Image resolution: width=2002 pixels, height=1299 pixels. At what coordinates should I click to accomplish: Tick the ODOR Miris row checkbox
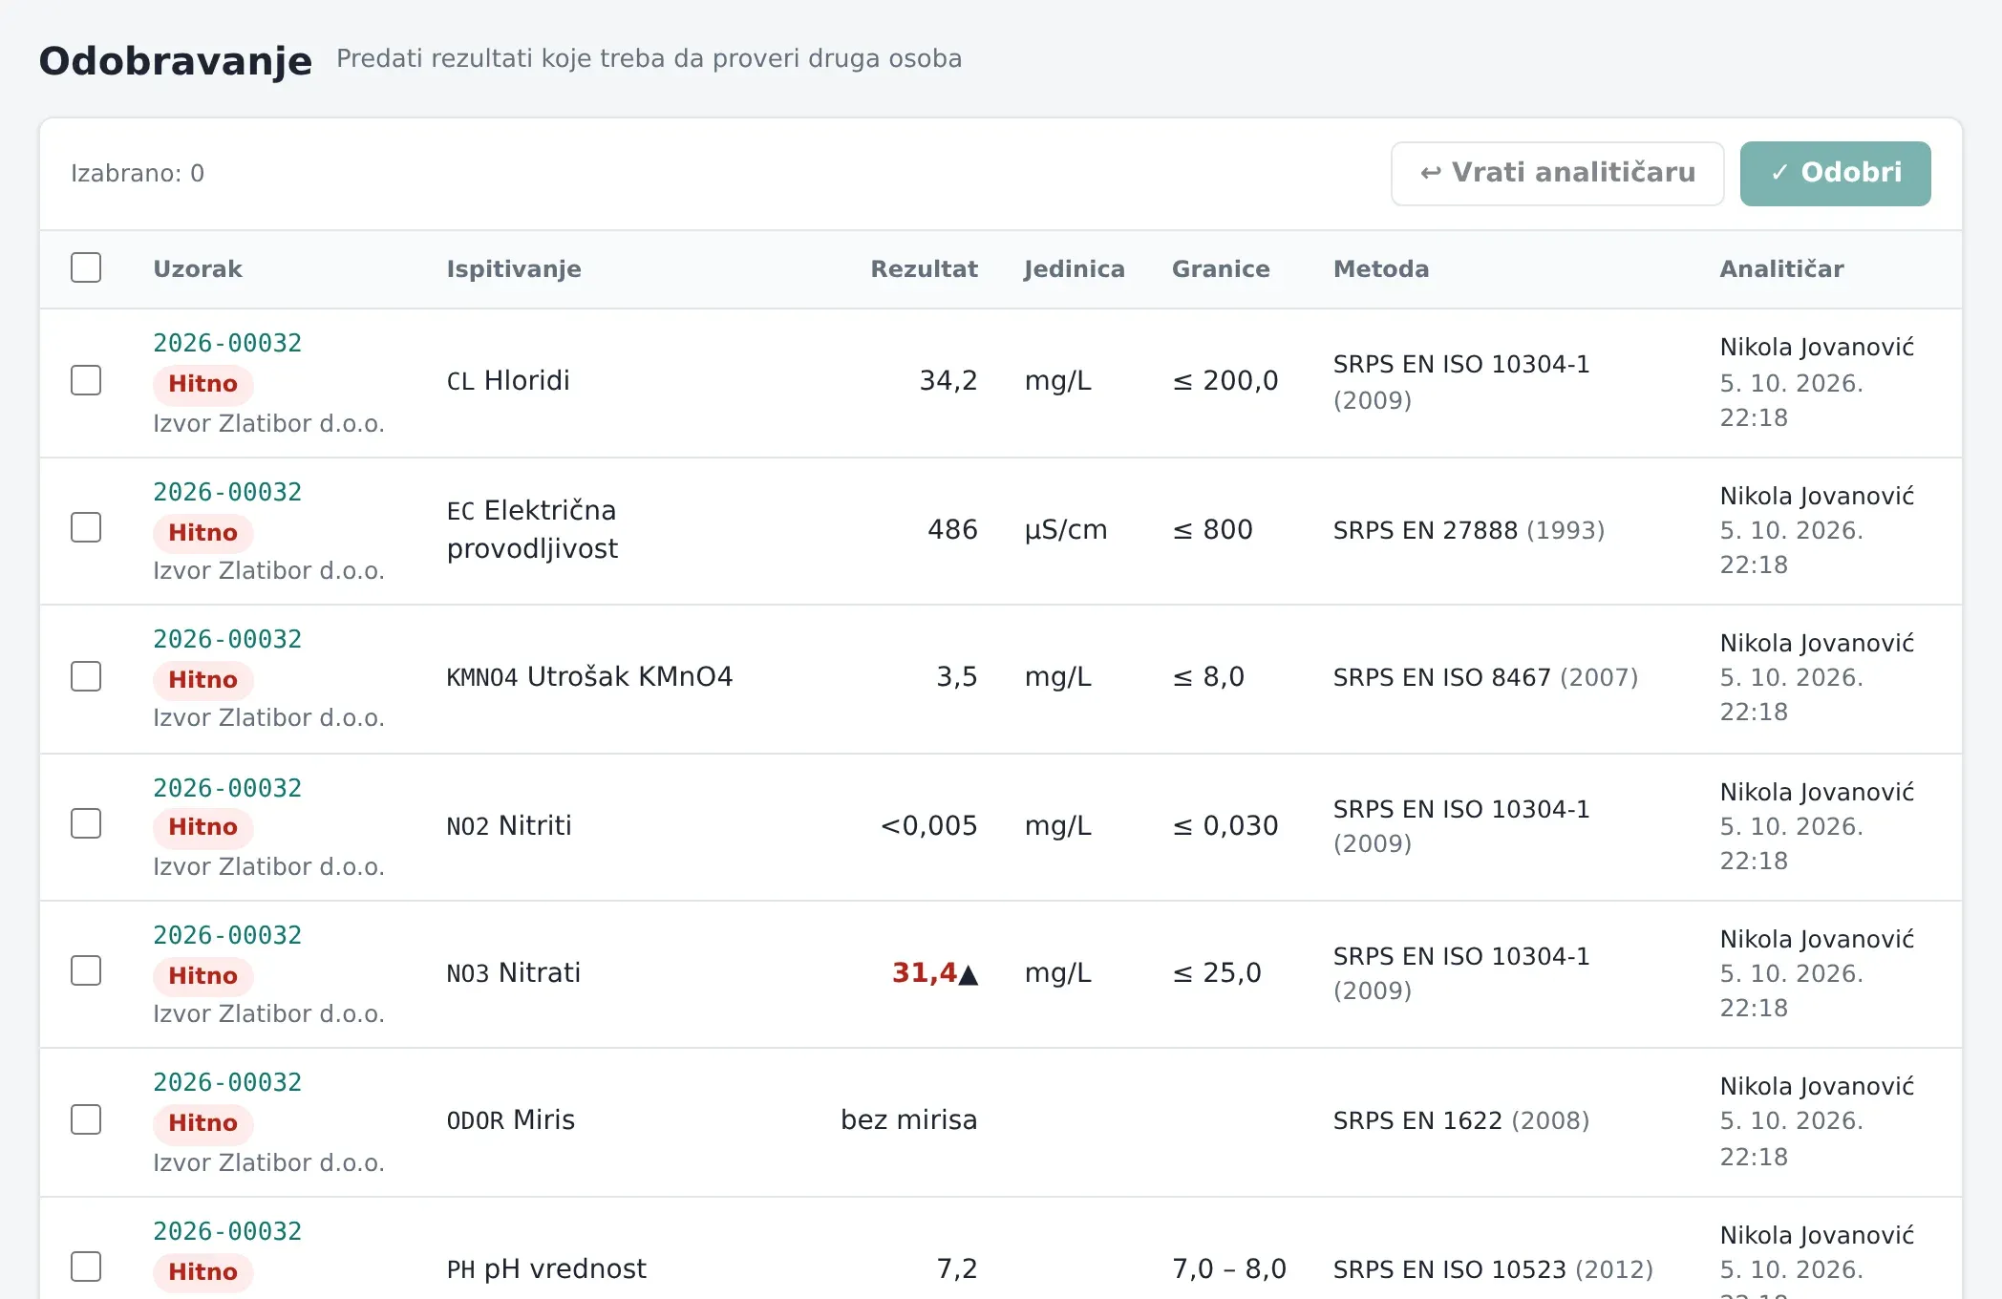coord(86,1119)
